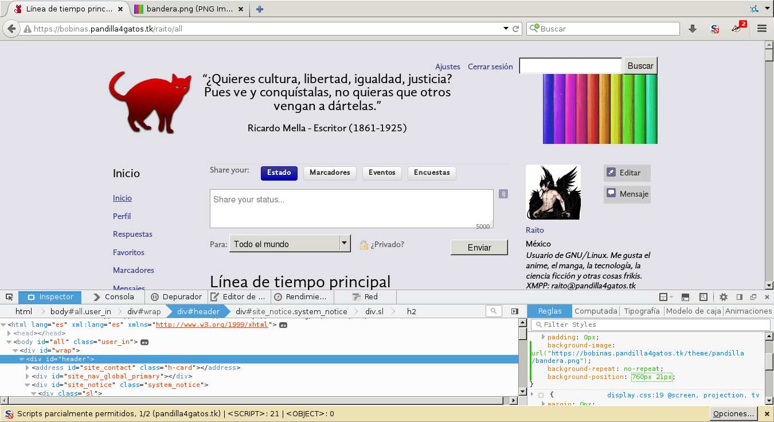774x422 pixels.
Task: Click the downloads arrow icon
Action: (693, 29)
